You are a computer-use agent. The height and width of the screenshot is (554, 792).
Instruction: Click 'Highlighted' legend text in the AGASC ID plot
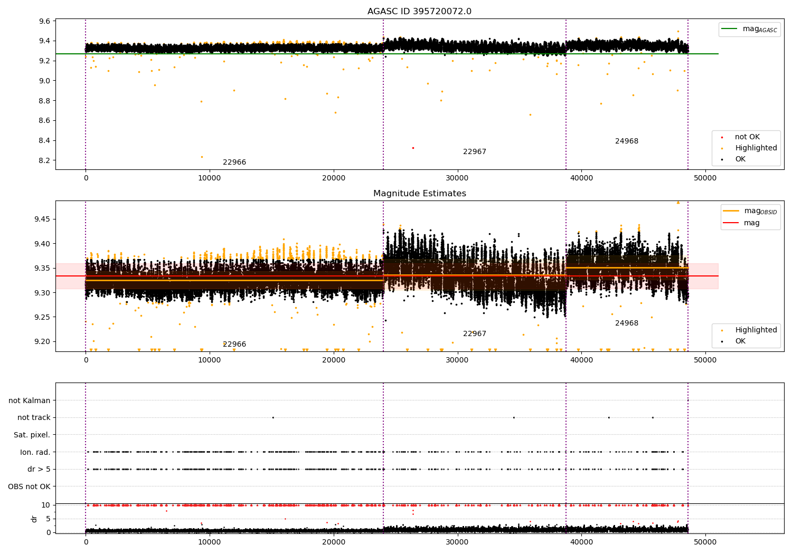click(x=756, y=148)
